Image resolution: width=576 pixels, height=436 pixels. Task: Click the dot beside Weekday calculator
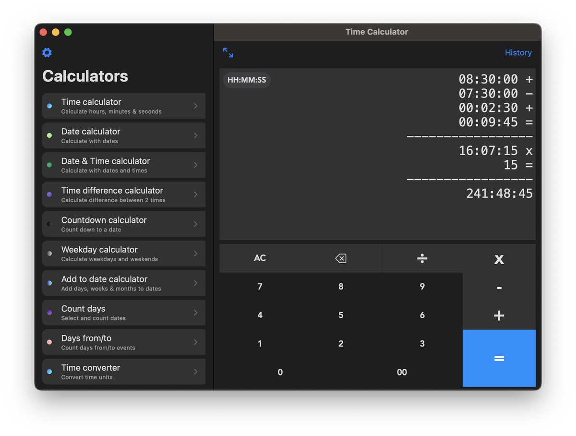coord(49,254)
